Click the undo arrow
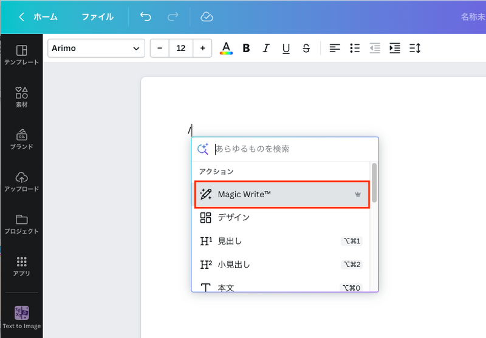The image size is (486, 338). coord(145,17)
